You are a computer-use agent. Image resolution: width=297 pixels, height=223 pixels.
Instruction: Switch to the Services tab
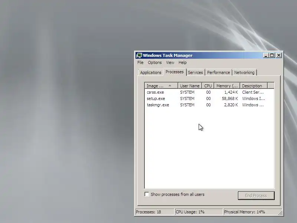coord(195,72)
